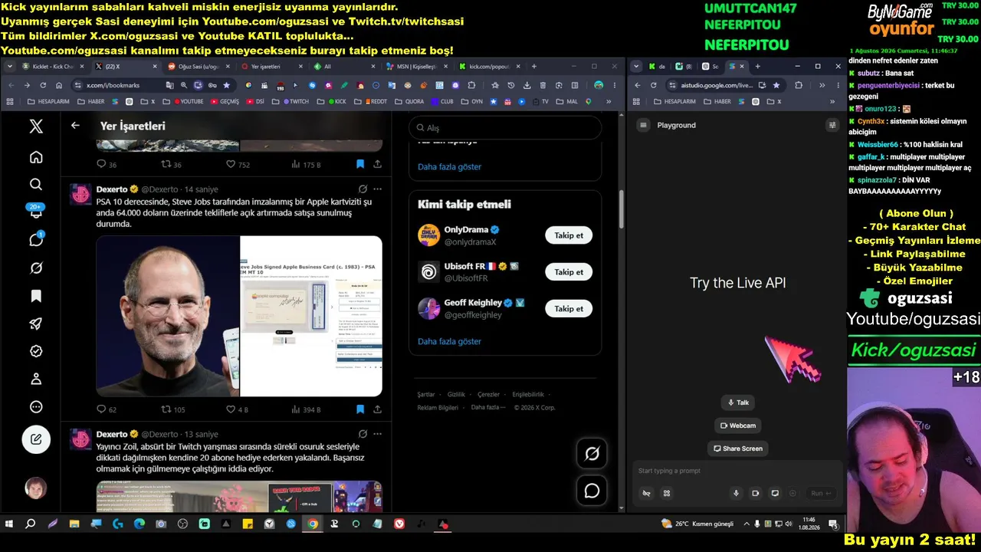Open run settings panel in AI Studio

pos(832,125)
